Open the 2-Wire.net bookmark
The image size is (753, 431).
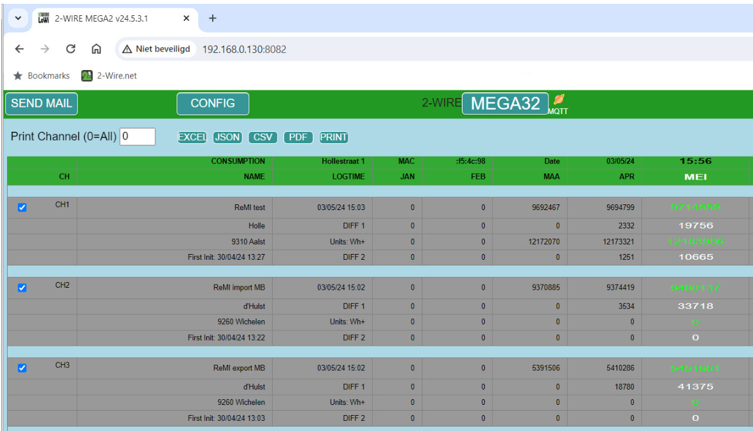(109, 76)
